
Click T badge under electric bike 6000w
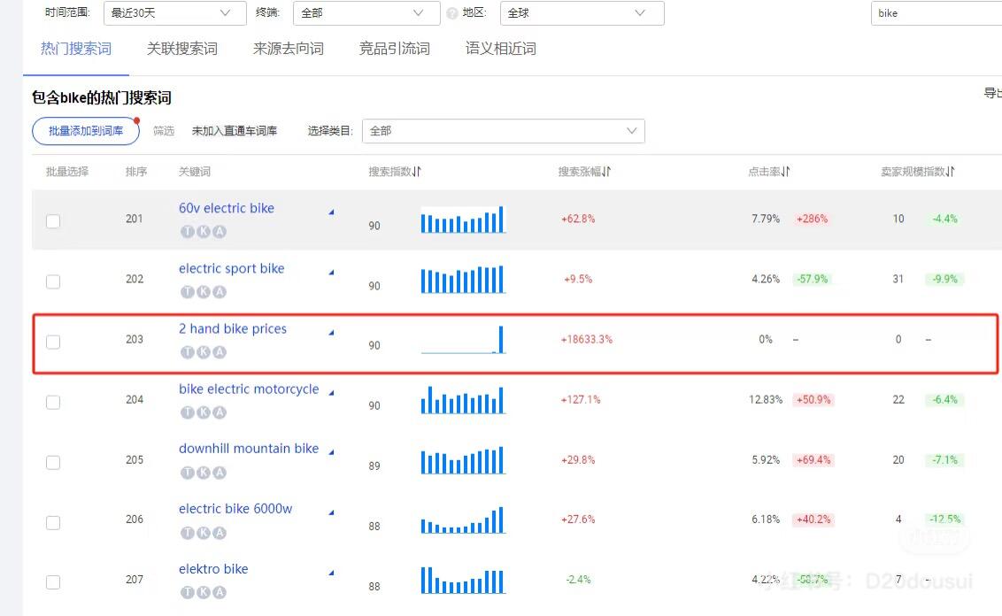(x=188, y=532)
